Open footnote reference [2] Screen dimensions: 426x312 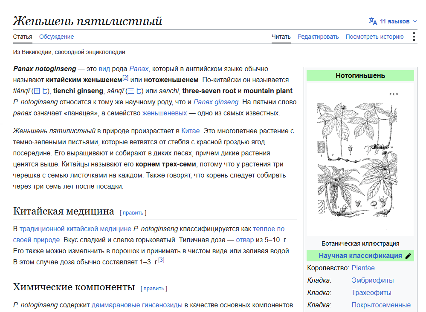click(x=125, y=78)
